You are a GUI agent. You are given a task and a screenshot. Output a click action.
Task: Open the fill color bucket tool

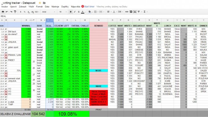[x=90, y=12]
